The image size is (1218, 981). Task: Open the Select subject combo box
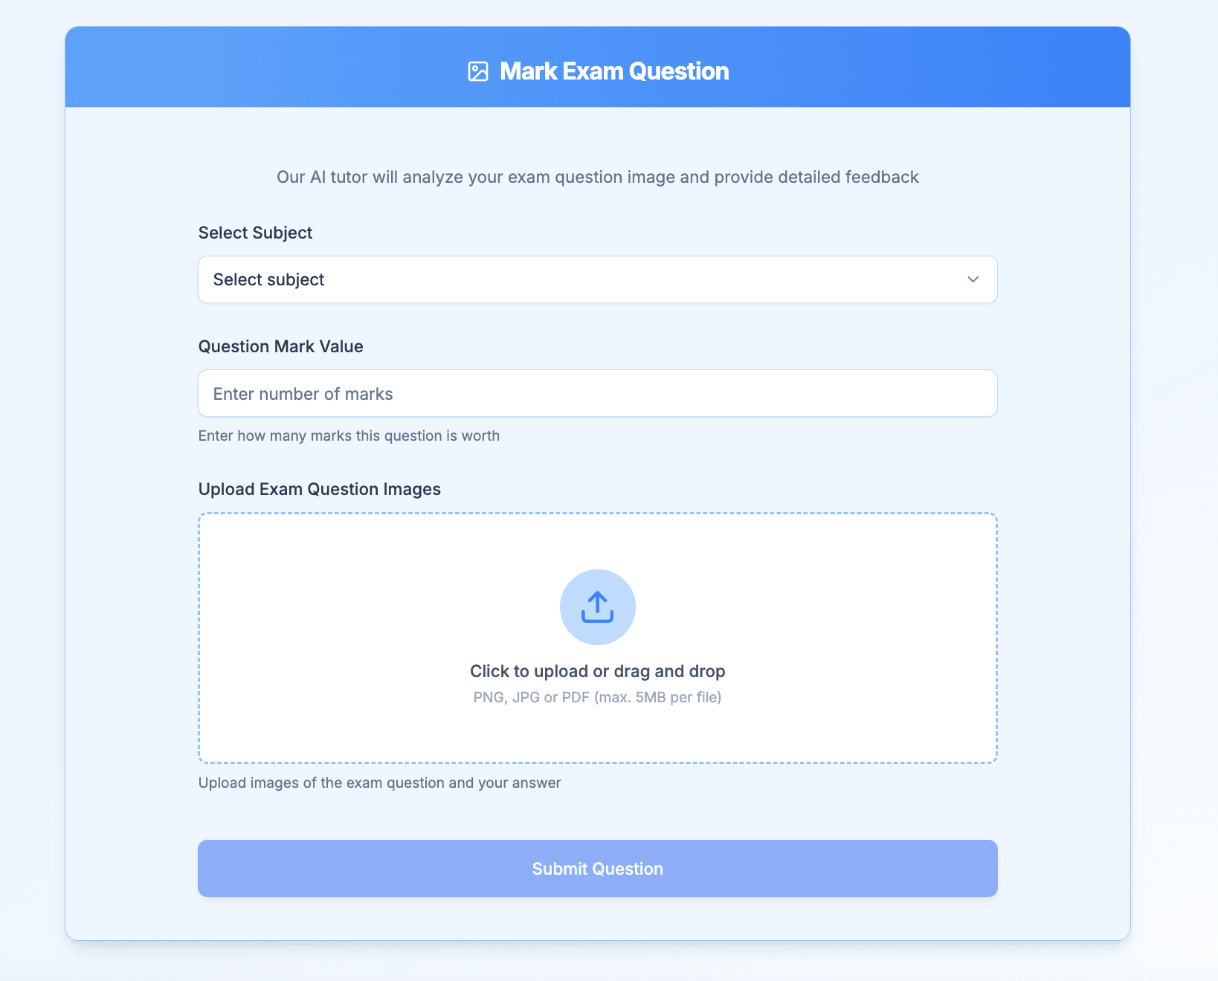pos(598,279)
